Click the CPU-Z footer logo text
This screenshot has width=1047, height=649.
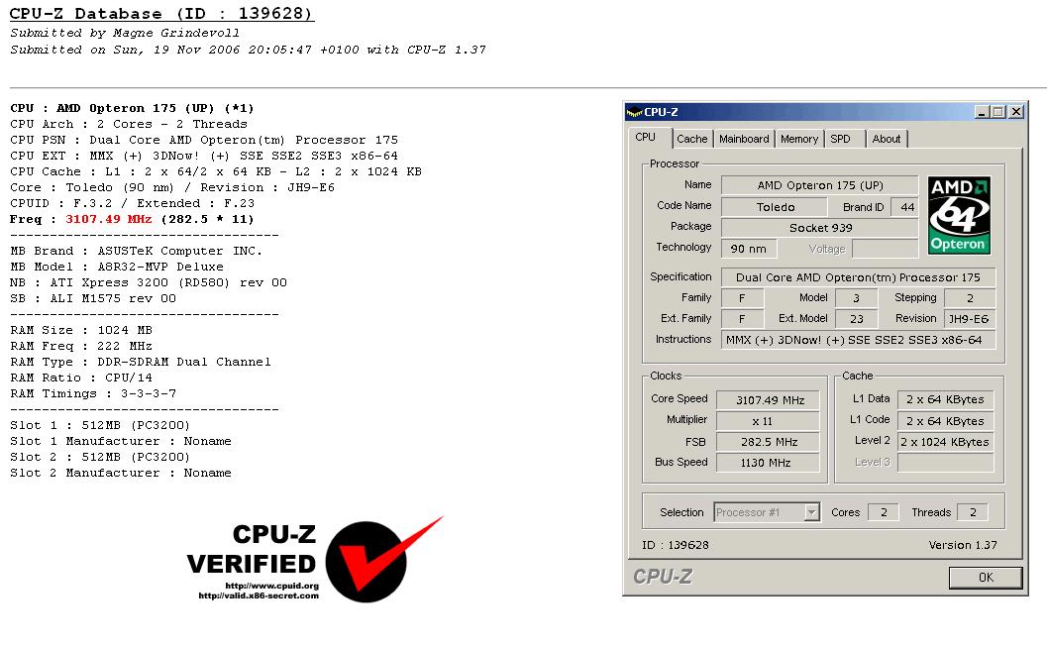coord(663,577)
